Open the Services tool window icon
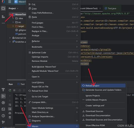This screenshot has width=134, height=128. pos(3,103)
